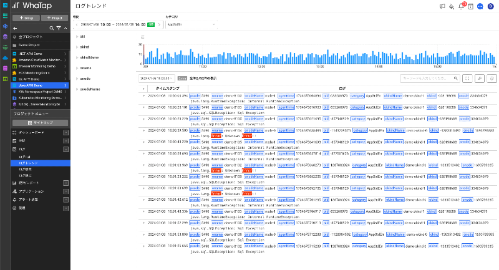Expand the onodeName filter
The image size is (499, 270).
coord(77,89)
